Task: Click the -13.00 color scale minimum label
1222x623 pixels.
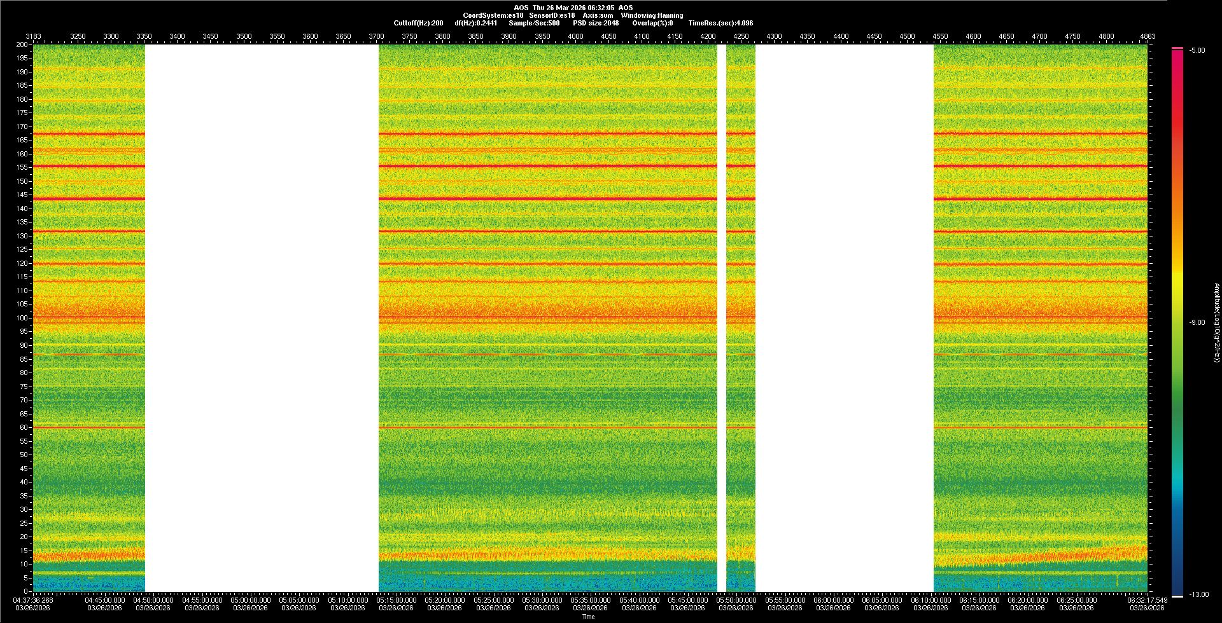Action: 1198,595
